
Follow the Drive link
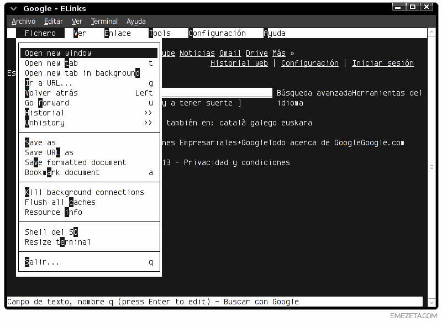point(256,53)
